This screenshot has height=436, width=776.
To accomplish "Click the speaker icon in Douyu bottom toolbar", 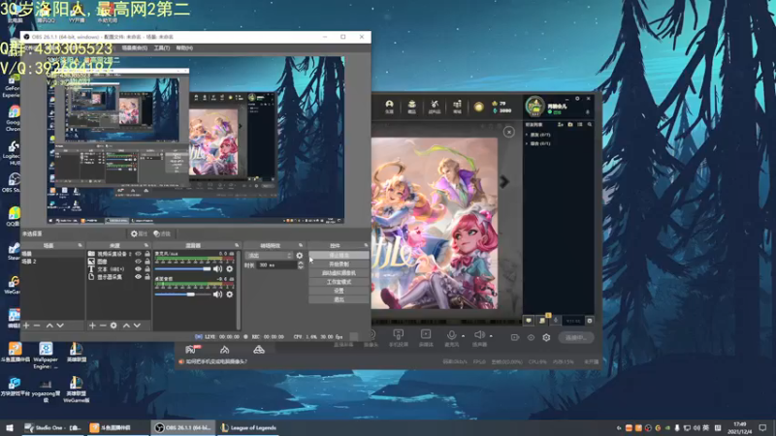I will tap(479, 335).
